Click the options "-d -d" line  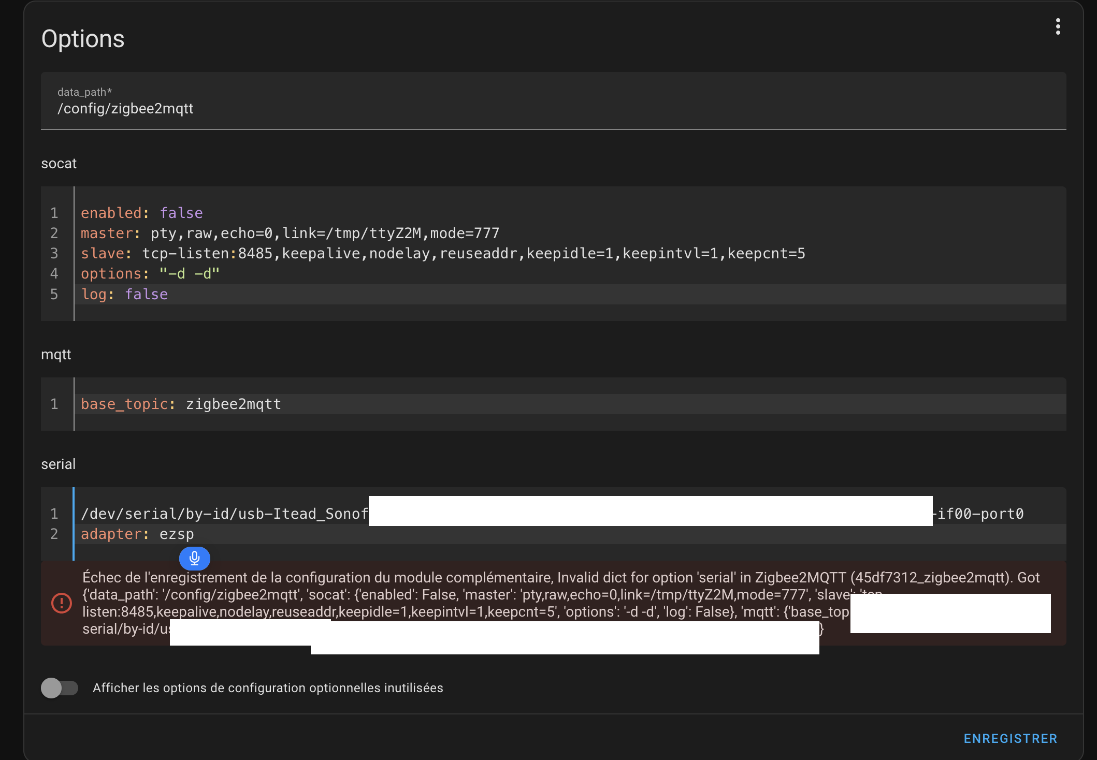coord(150,274)
